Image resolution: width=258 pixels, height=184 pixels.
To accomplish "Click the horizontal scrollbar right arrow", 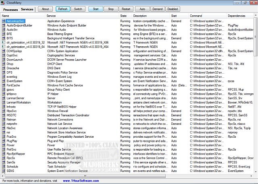I will [x=251, y=176].
